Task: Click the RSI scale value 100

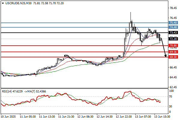Action: [172, 91]
